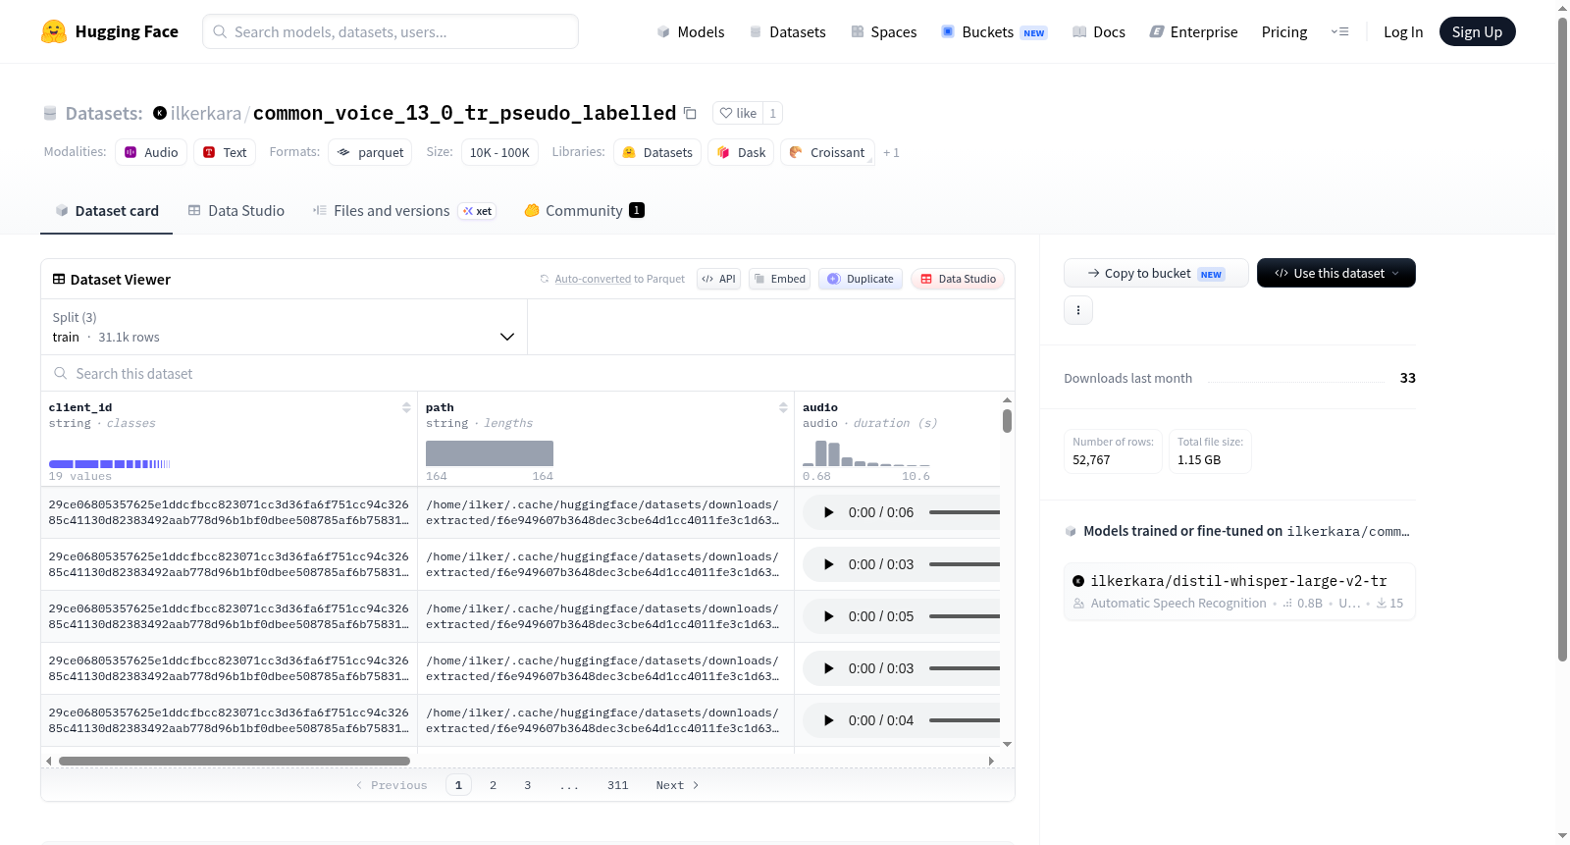
Task: Switch to the Data Studio tab
Action: pyautogui.click(x=236, y=210)
